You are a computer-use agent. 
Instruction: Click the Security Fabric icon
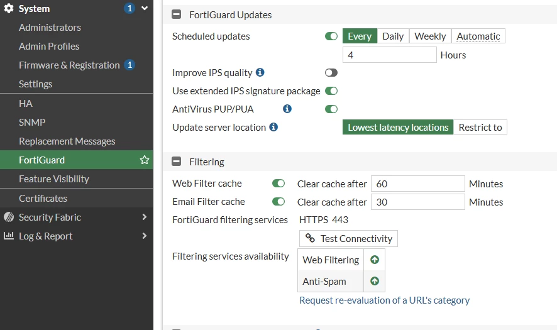(9, 217)
